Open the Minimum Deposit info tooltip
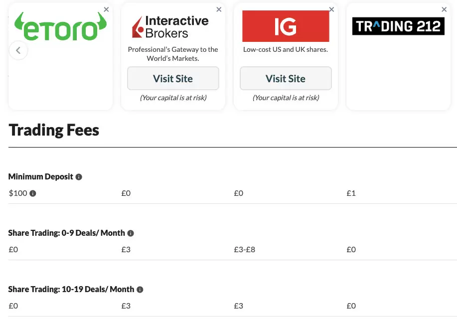Viewport: 457px width, 324px height. coord(80,176)
